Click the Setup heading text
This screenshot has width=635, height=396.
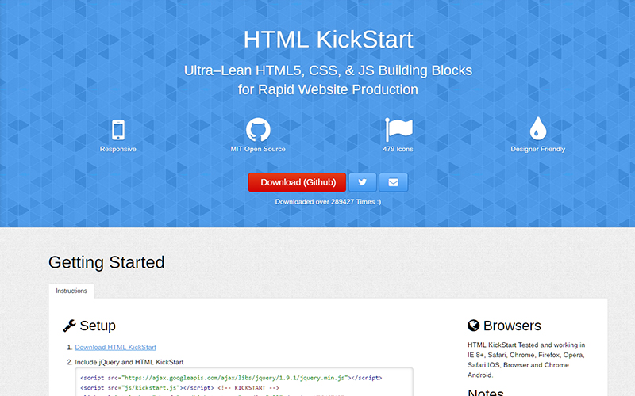click(x=98, y=326)
